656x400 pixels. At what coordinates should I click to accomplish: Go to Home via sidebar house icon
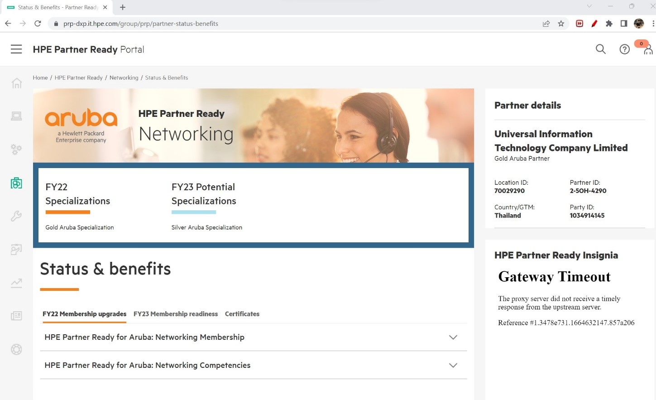click(x=17, y=83)
